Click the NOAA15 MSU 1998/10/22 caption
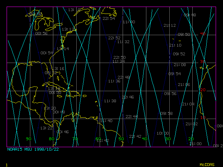223x167 pixels. (x=33, y=149)
